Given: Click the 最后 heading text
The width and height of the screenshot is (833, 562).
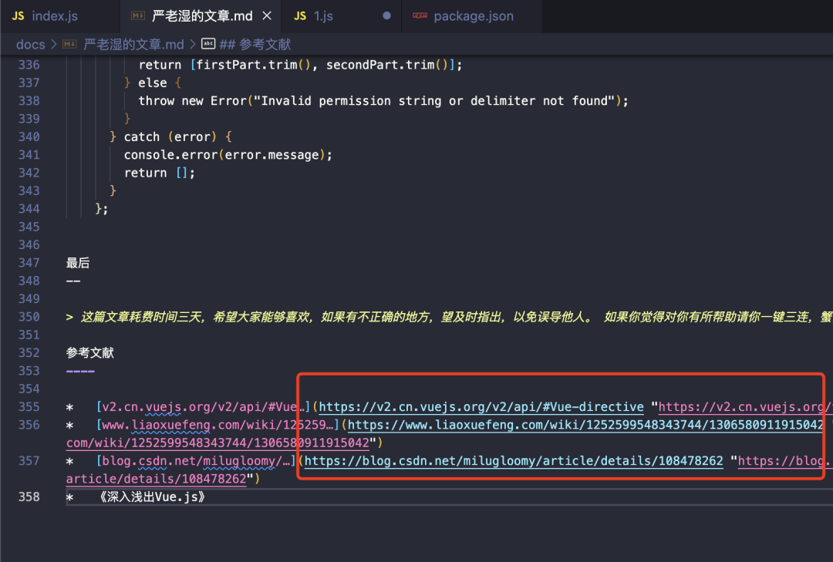Looking at the screenshot, I should click(x=78, y=263).
